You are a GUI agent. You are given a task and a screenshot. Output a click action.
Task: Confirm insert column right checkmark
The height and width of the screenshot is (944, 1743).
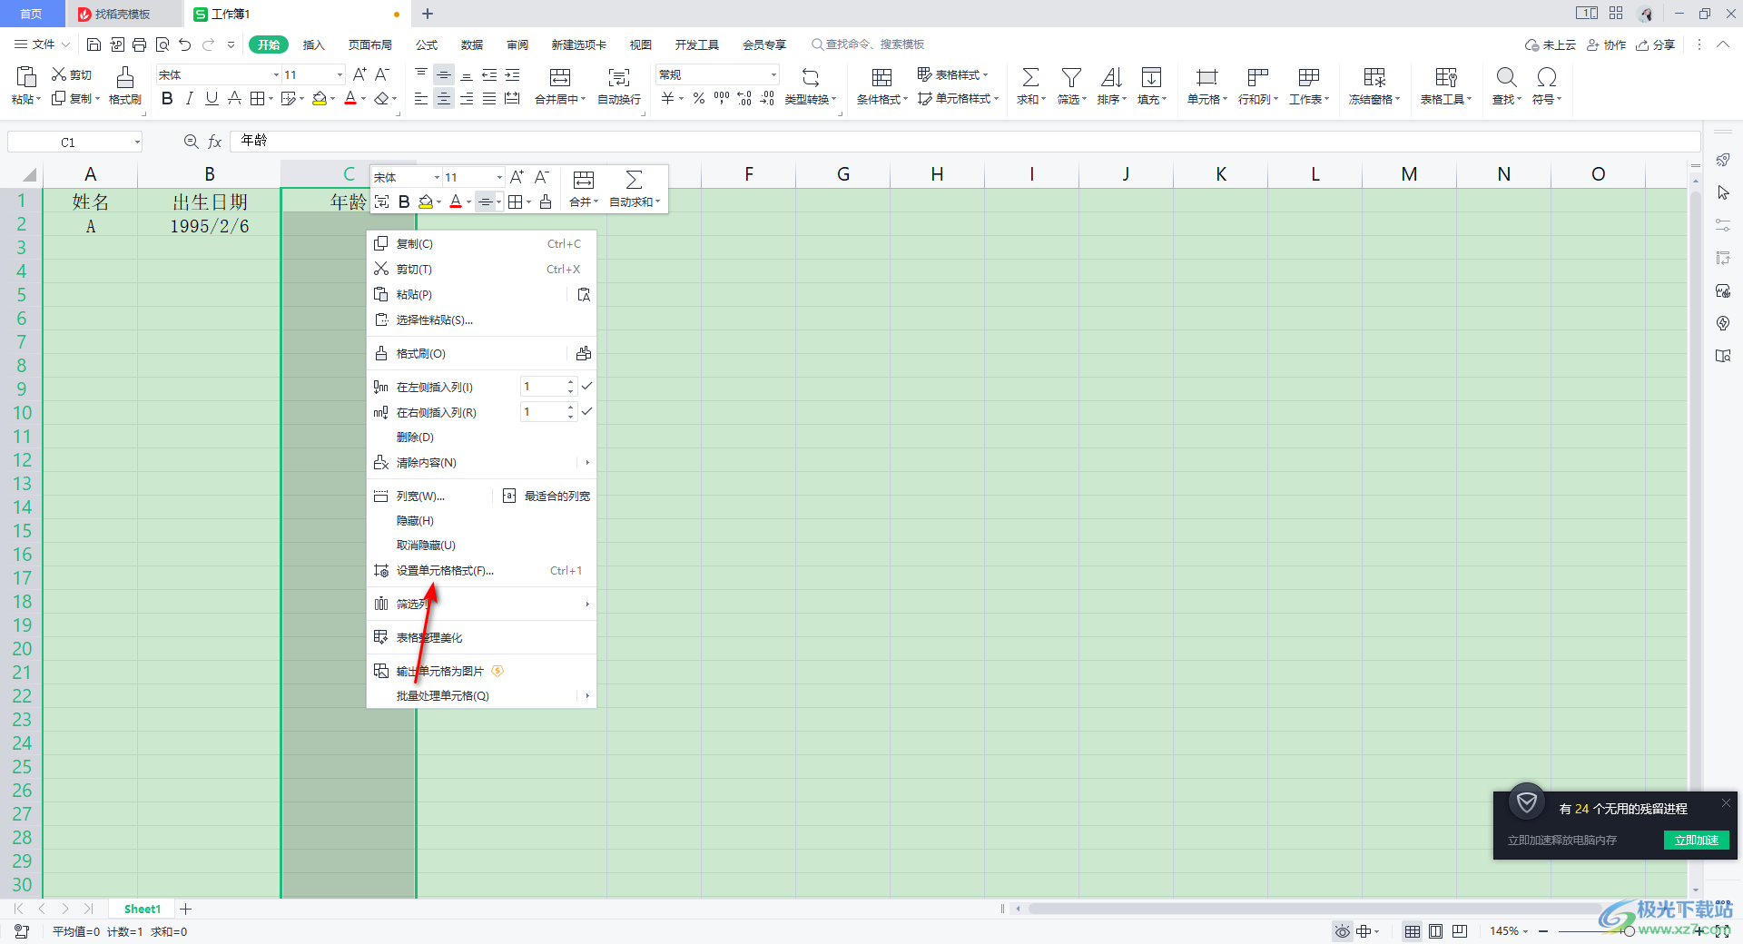click(586, 411)
